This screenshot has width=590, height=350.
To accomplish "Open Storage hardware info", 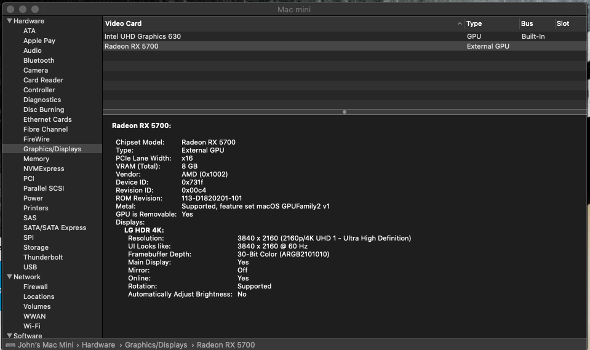I will (36, 247).
